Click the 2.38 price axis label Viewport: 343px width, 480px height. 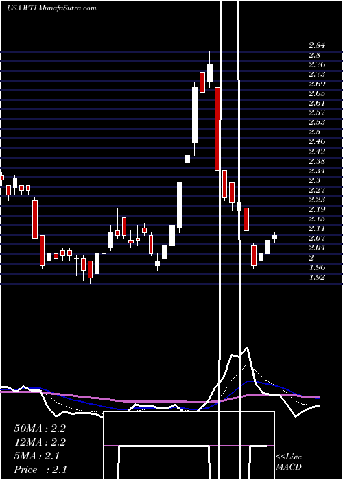(317, 161)
